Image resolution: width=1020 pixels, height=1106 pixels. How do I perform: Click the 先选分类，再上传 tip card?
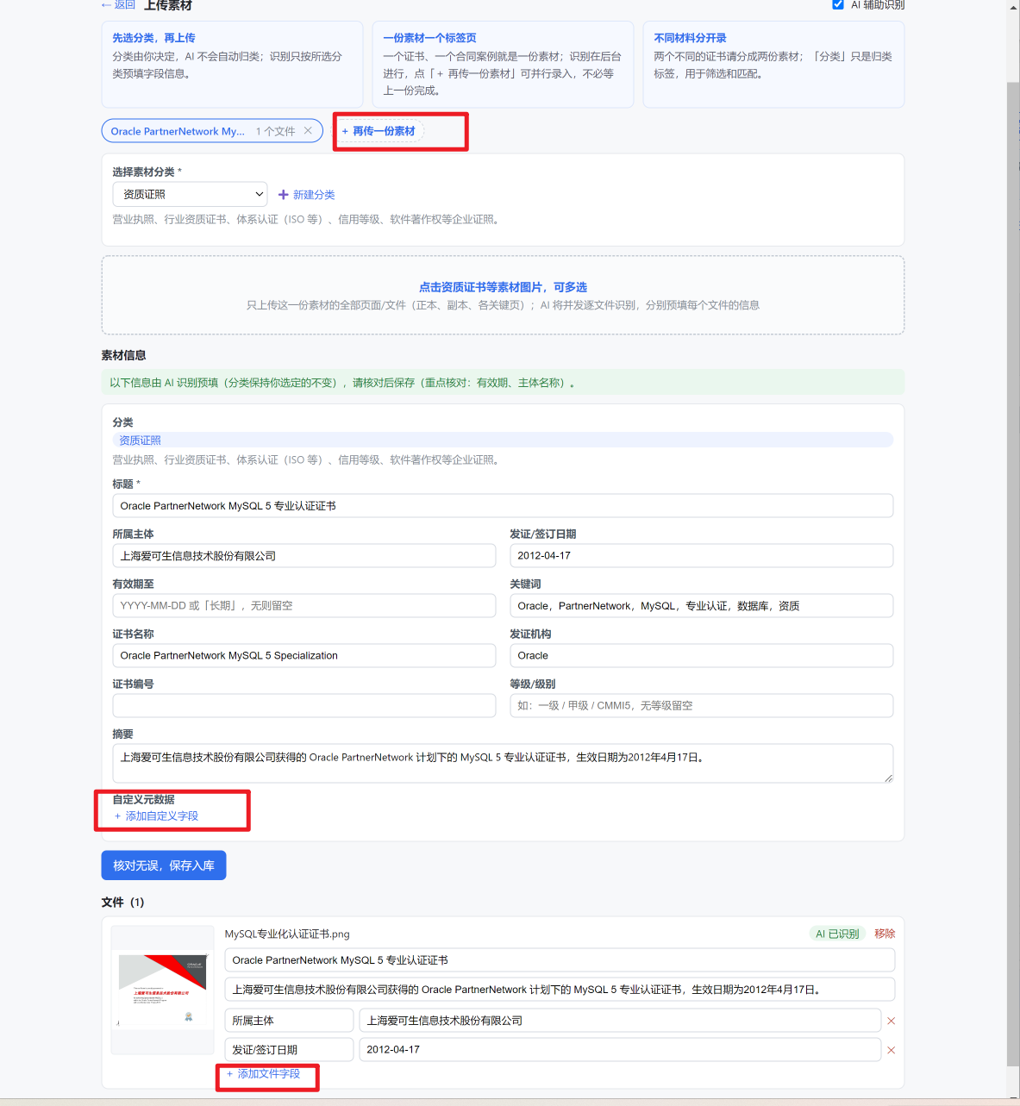pyautogui.click(x=232, y=65)
